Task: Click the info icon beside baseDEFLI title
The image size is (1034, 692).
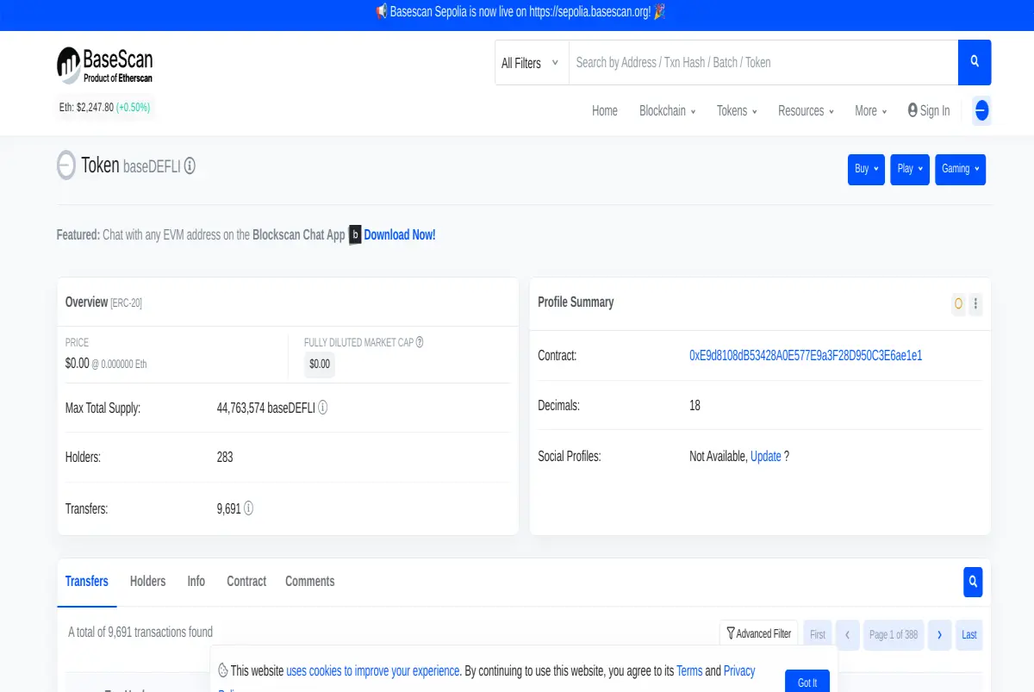Action: click(x=190, y=166)
